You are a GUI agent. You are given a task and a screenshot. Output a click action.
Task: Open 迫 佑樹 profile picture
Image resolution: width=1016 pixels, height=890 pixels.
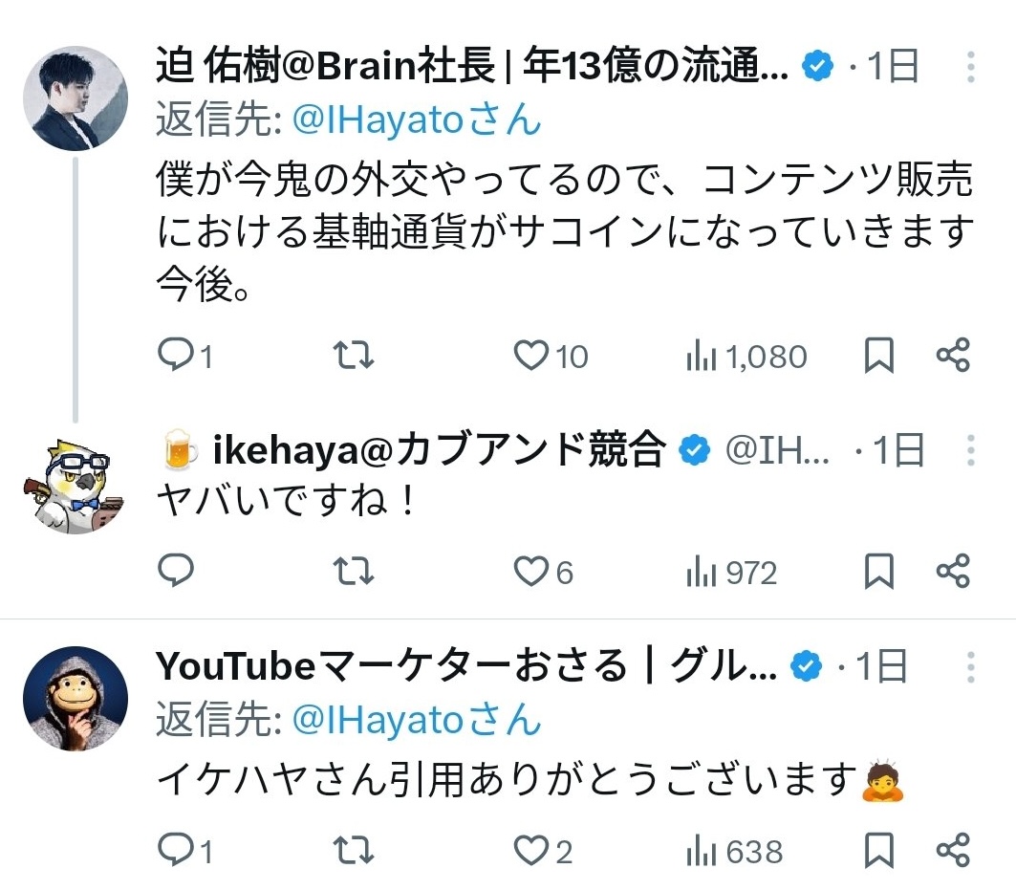coord(75,98)
